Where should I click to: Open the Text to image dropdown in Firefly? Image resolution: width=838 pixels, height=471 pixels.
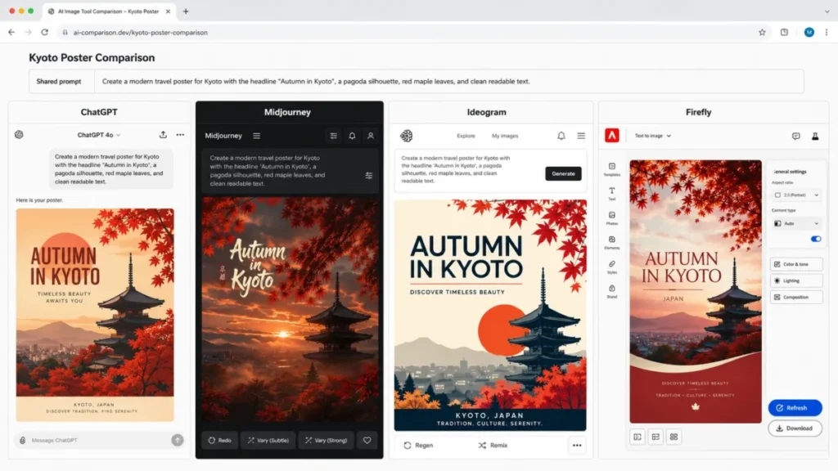click(x=652, y=136)
